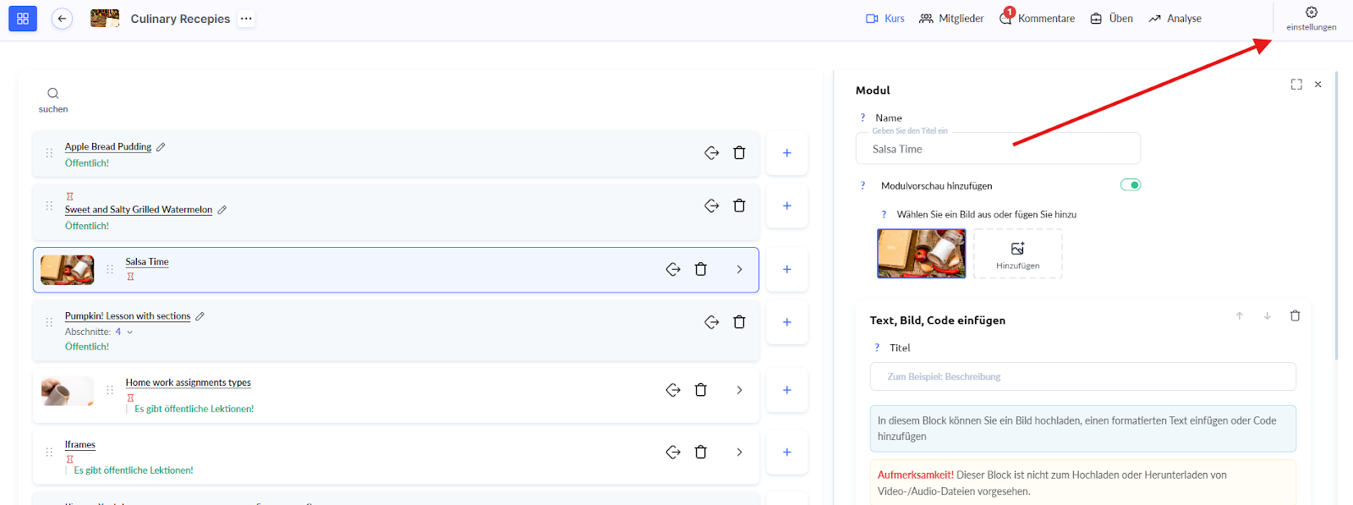Image resolution: width=1353 pixels, height=505 pixels.
Task: Open the Apple Bread Pudding lesson link
Action: (108, 147)
